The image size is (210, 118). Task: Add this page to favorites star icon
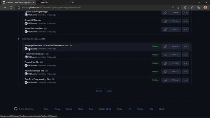(178, 8)
